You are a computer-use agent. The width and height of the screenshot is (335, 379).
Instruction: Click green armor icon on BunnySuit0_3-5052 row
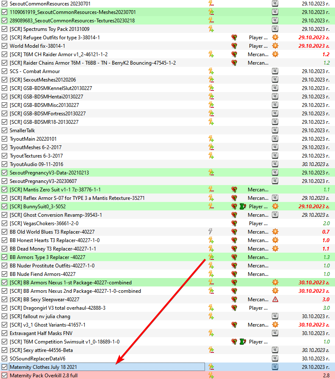click(x=243, y=207)
